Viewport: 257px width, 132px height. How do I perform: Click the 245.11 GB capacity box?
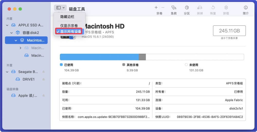(x=229, y=31)
